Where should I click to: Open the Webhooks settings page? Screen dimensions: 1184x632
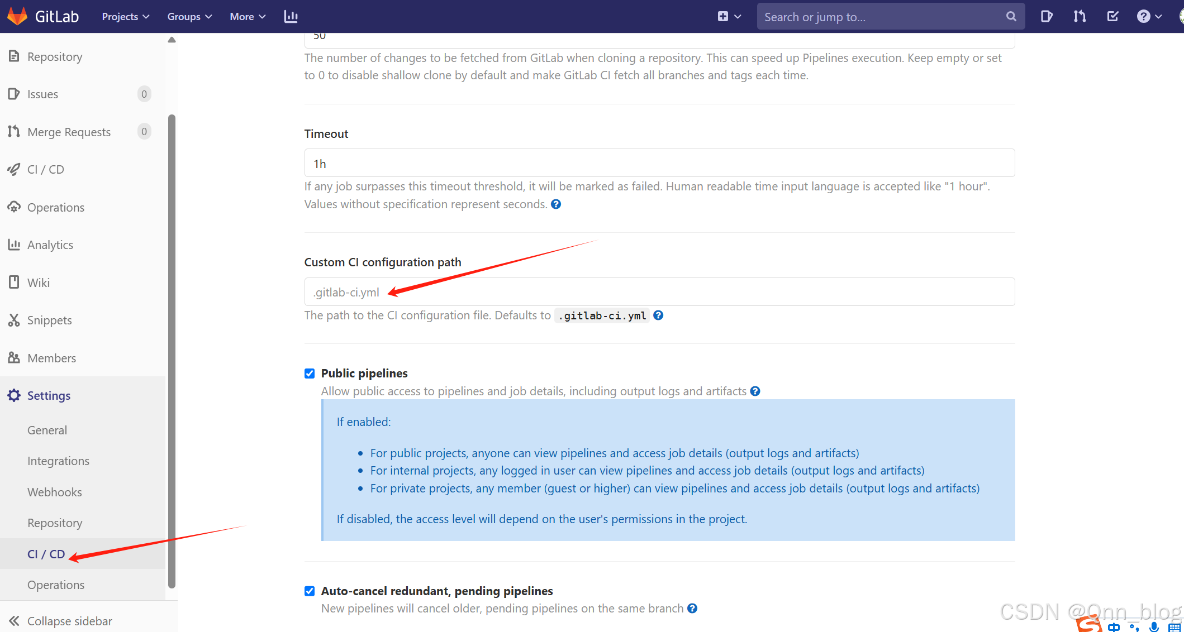(x=54, y=492)
